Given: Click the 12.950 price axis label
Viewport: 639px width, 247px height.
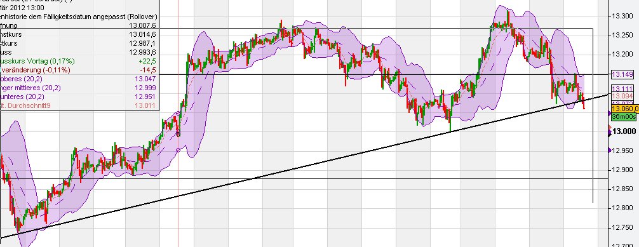Looking at the screenshot, I should coord(622,150).
